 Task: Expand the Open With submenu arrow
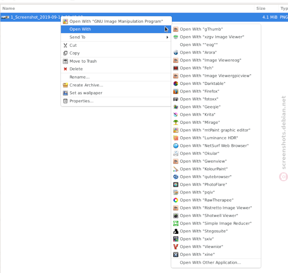[166, 29]
